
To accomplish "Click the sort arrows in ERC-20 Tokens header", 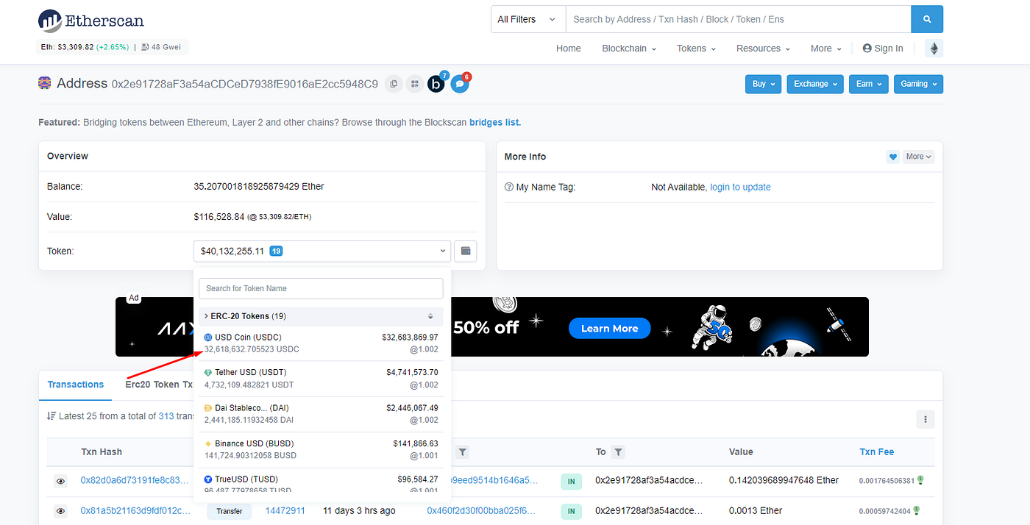I will pos(430,316).
